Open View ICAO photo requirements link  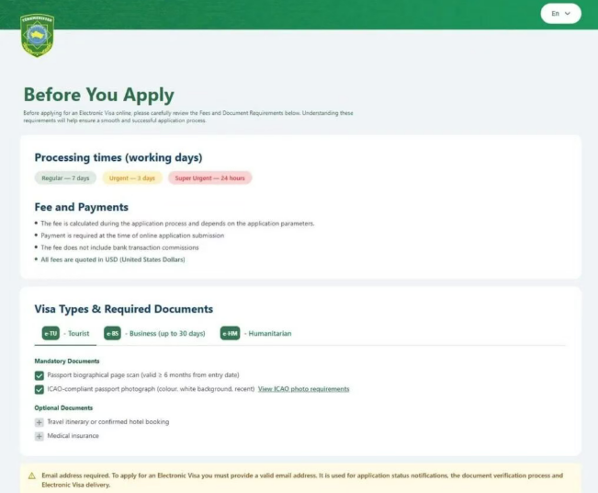click(x=303, y=389)
